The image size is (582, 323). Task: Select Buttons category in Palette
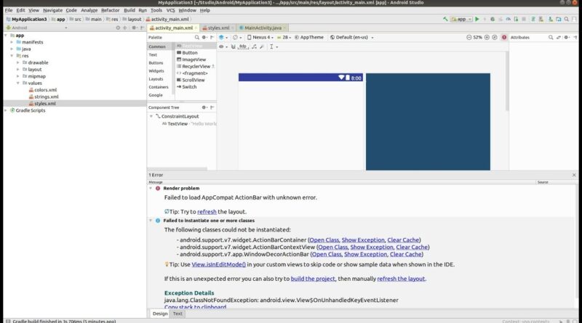pyautogui.click(x=156, y=63)
